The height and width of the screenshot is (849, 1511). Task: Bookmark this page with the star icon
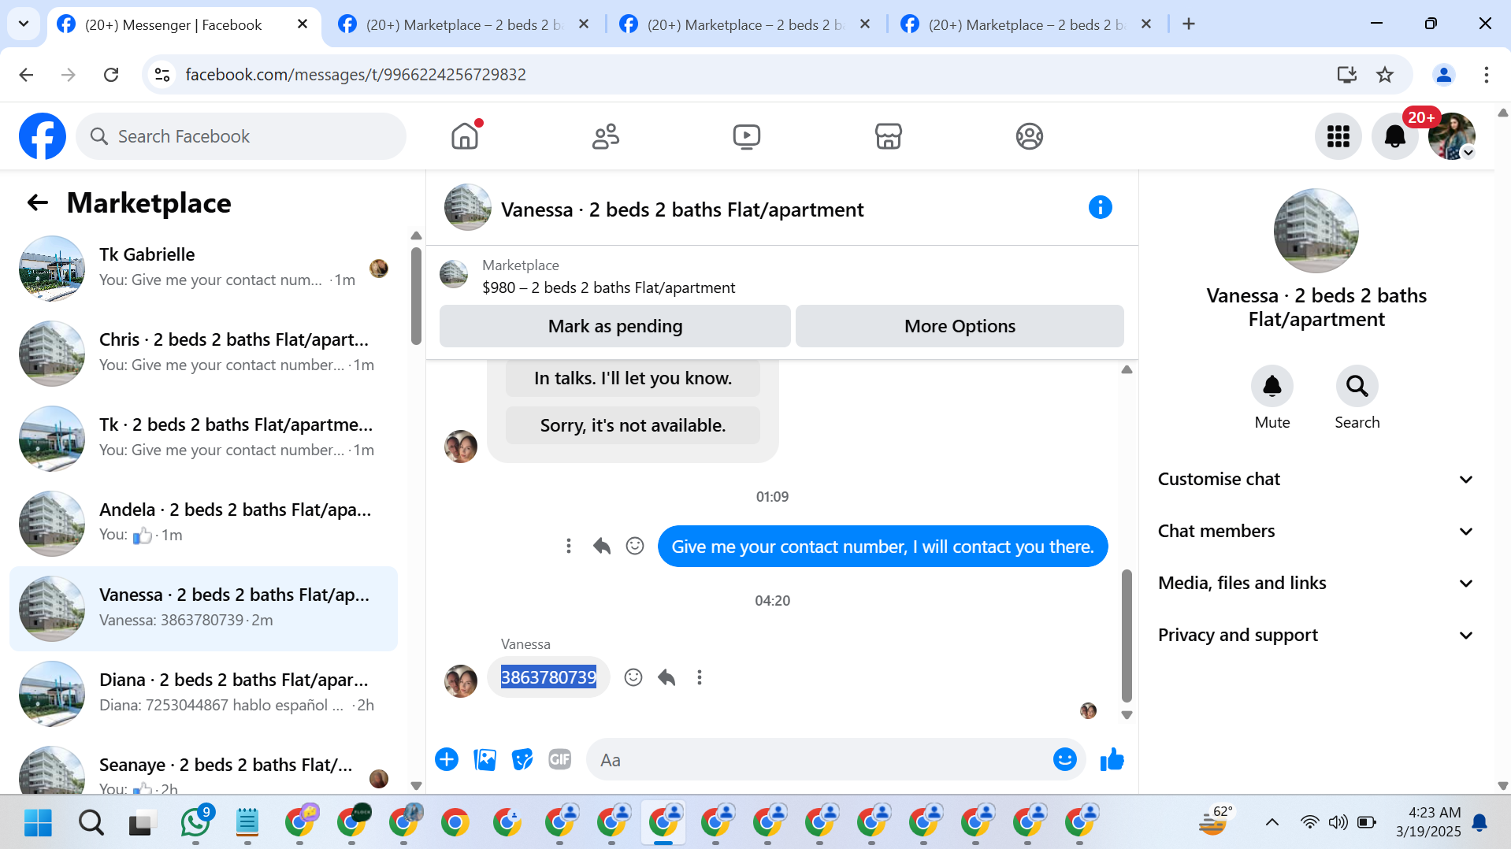[1385, 74]
